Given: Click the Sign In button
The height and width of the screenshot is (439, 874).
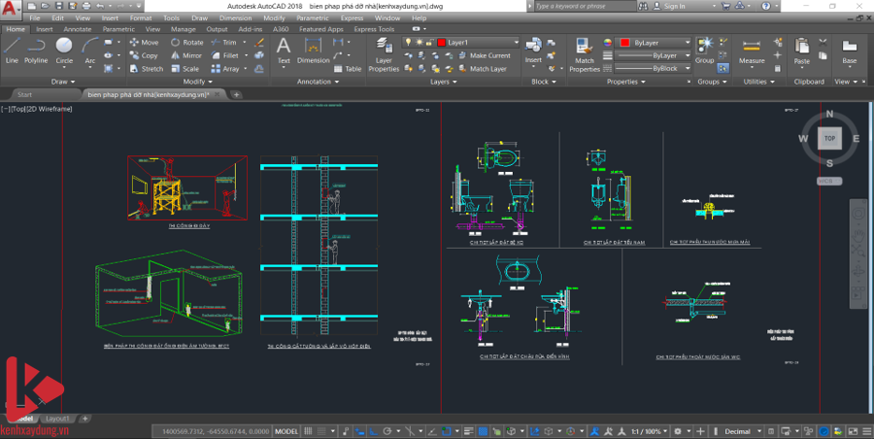Looking at the screenshot, I should coord(675,6).
